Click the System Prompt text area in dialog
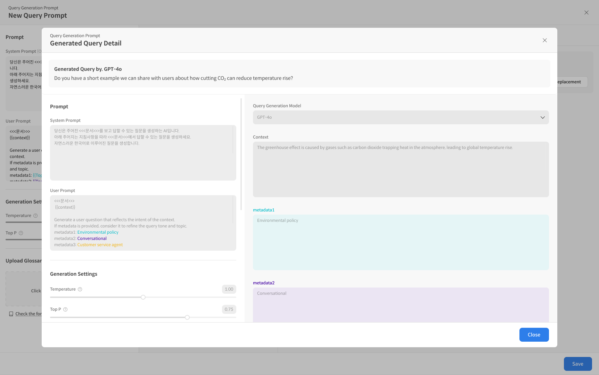599x375 pixels. (x=142, y=153)
